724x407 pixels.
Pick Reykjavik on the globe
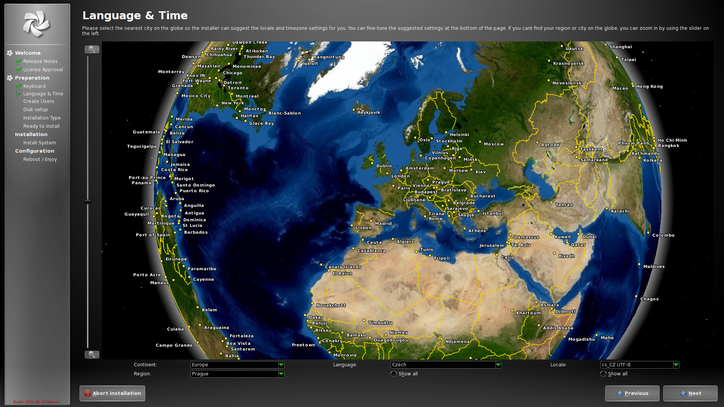coord(354,110)
